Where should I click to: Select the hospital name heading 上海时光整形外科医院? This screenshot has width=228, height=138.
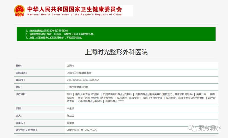tap(116, 52)
